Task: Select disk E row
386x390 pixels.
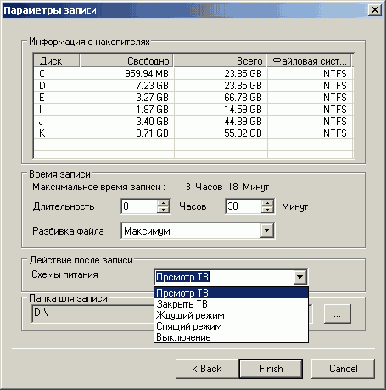Action: point(193,98)
